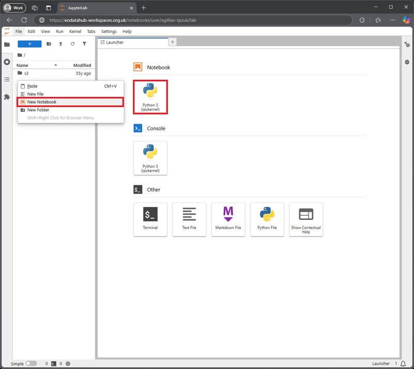Open Python 3 notebook launcher card
Screen dimensions: 414x369
click(x=150, y=97)
